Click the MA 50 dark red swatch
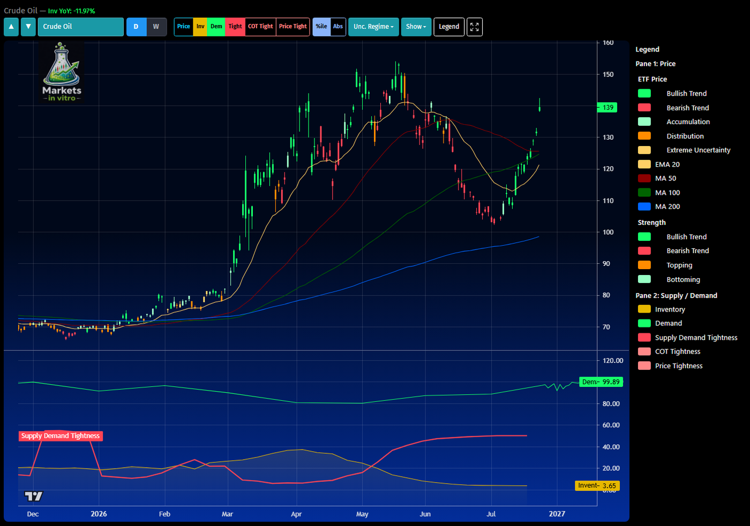This screenshot has width=750, height=526. coord(644,179)
